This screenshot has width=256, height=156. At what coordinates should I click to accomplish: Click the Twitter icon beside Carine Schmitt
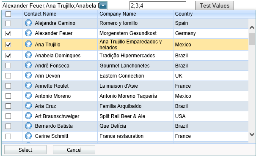pos(28,136)
